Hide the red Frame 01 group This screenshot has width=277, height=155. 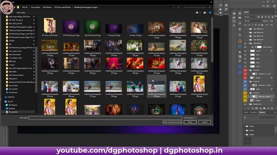point(245,70)
